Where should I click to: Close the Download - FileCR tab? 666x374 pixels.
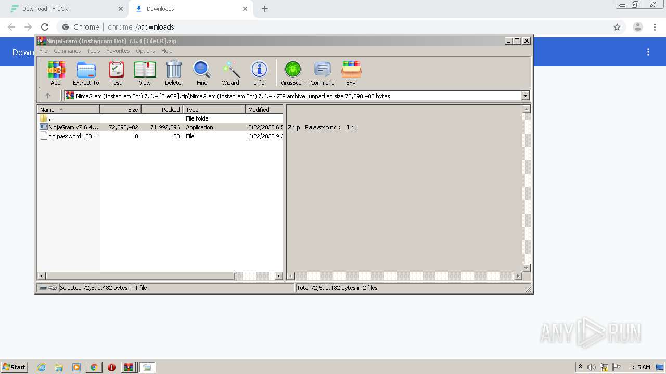coord(121,9)
